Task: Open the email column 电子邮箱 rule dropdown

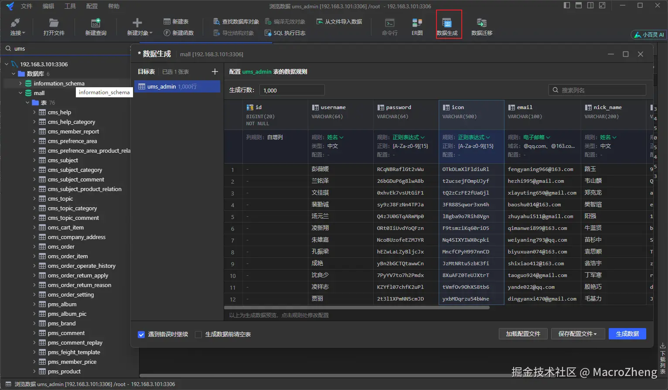Action: tap(536, 137)
